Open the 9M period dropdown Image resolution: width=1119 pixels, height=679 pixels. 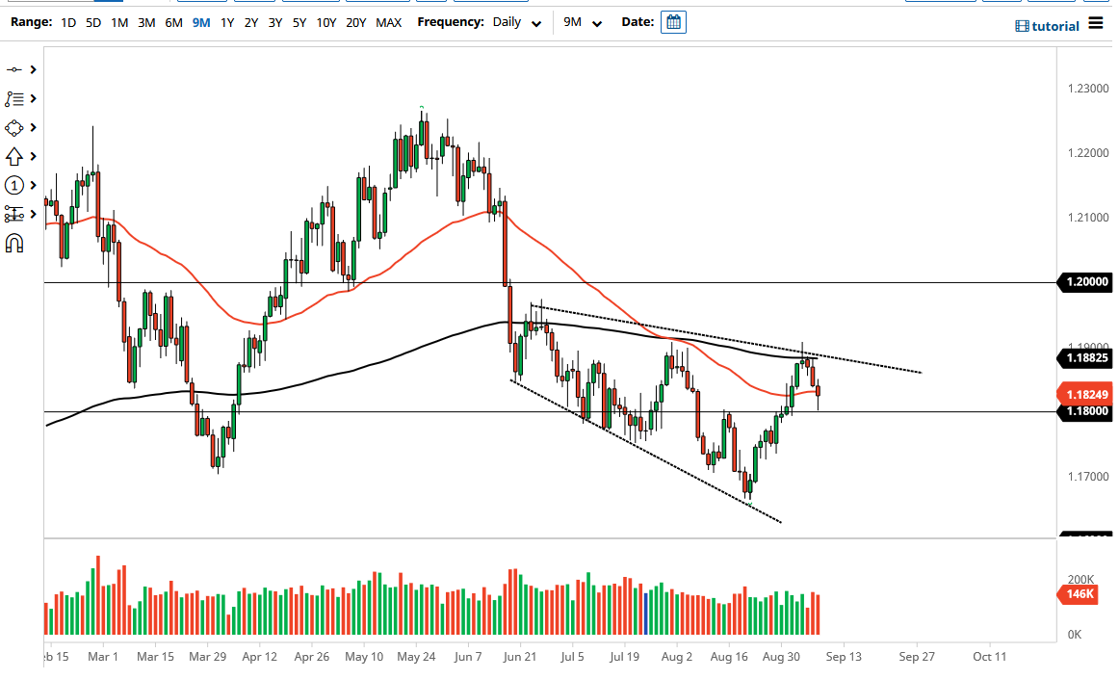click(583, 22)
